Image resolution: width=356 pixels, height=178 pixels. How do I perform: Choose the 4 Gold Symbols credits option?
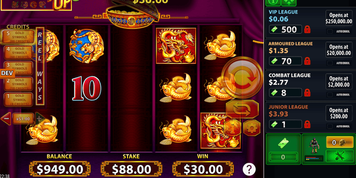[18, 52]
